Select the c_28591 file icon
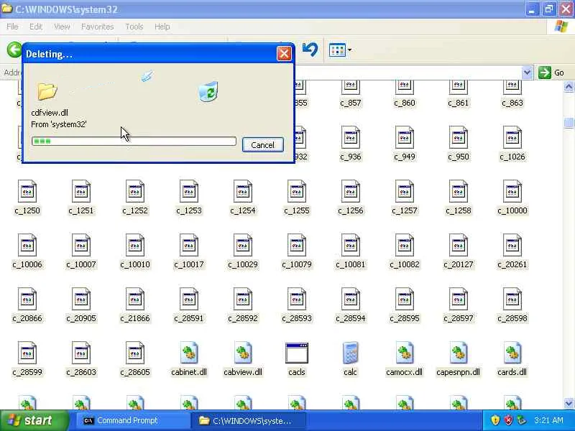The width and height of the screenshot is (575, 431). click(189, 299)
